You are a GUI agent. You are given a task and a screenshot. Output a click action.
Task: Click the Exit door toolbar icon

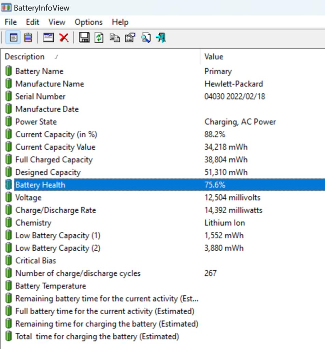click(x=161, y=37)
